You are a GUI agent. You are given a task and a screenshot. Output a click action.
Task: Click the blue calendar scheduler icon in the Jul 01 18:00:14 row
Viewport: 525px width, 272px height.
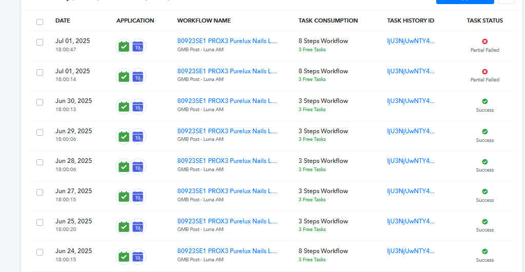click(138, 77)
